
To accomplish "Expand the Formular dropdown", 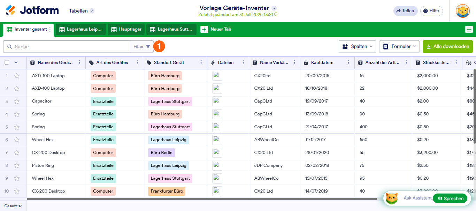I will point(399,47).
